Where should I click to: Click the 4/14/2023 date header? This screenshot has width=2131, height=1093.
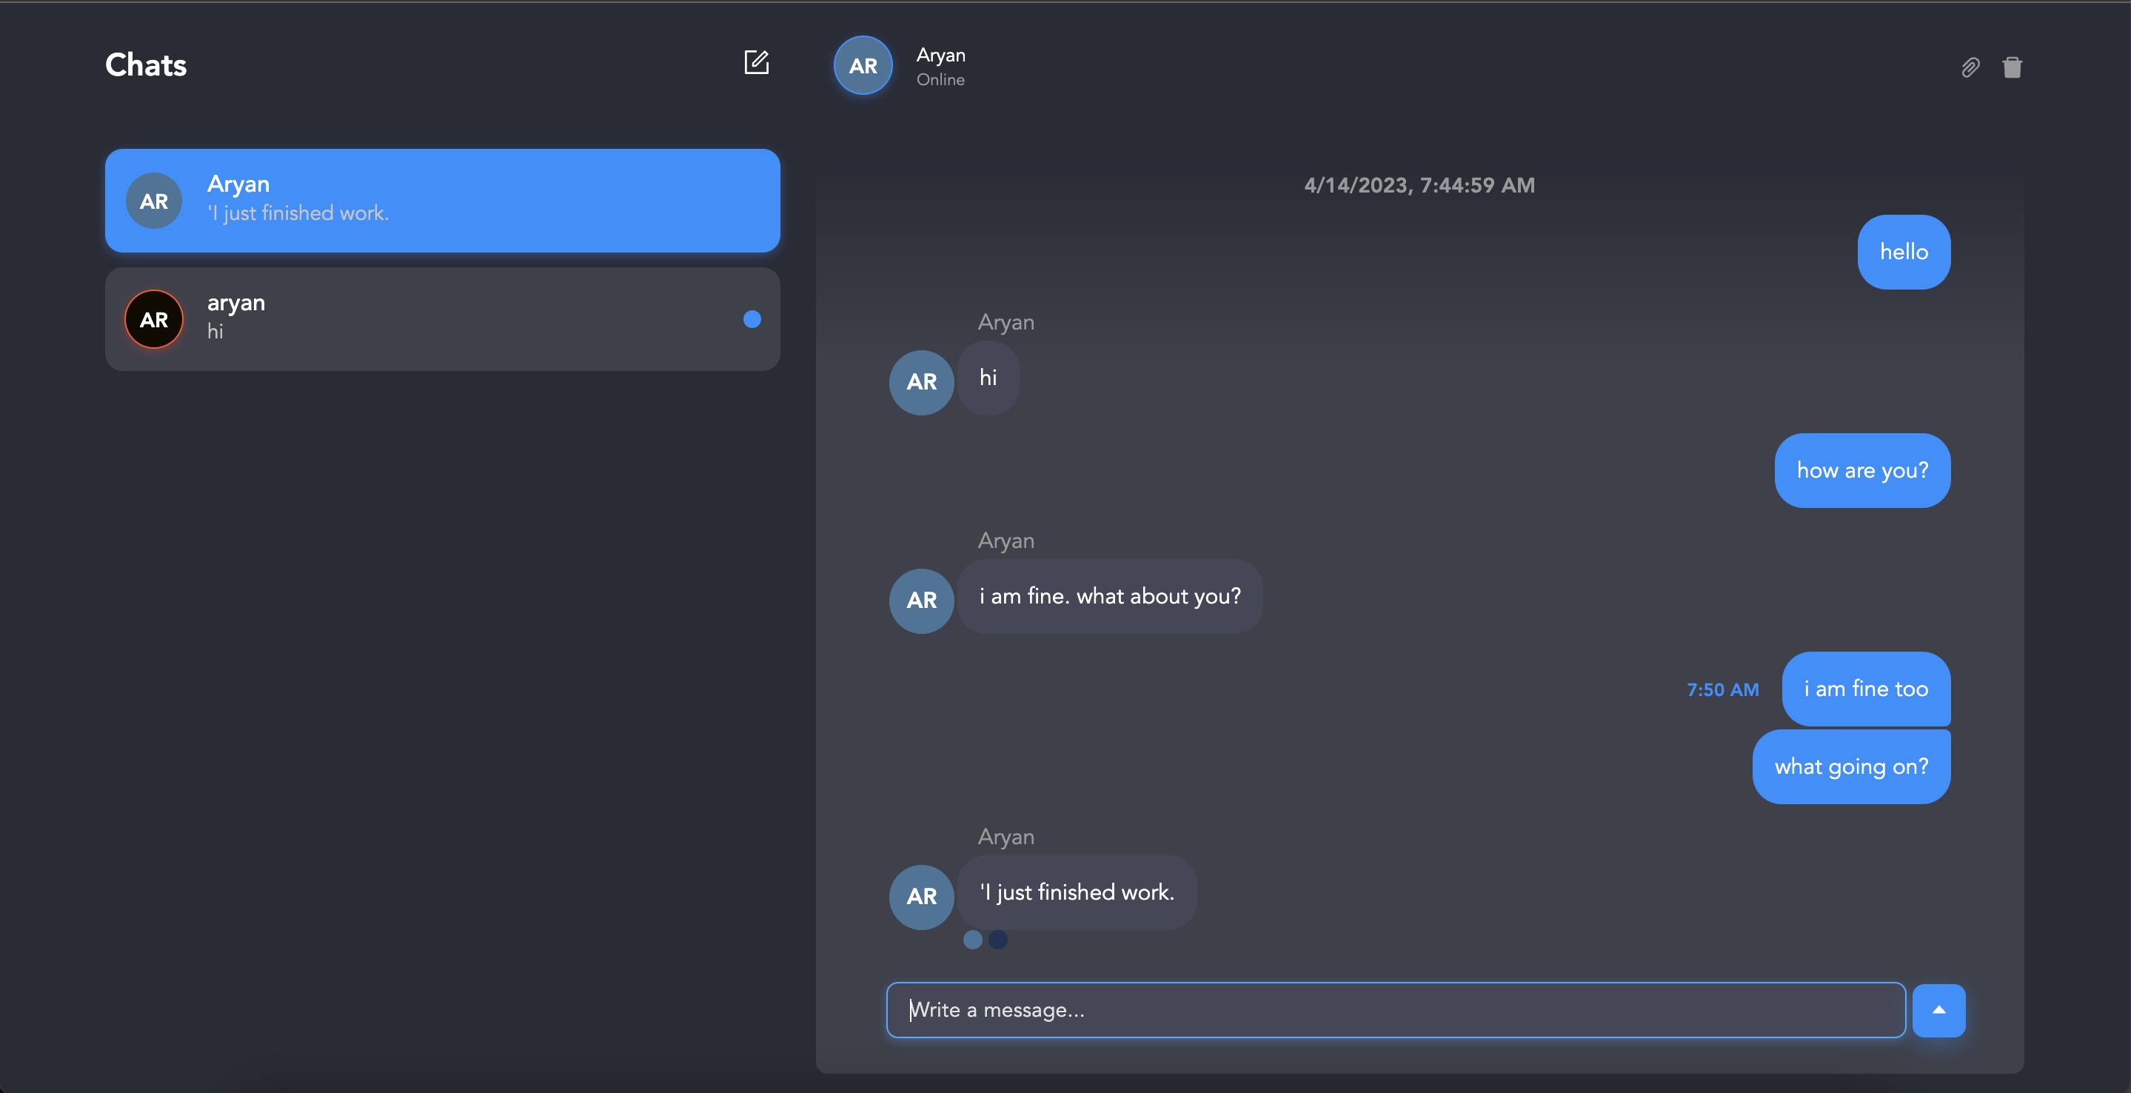(1418, 184)
